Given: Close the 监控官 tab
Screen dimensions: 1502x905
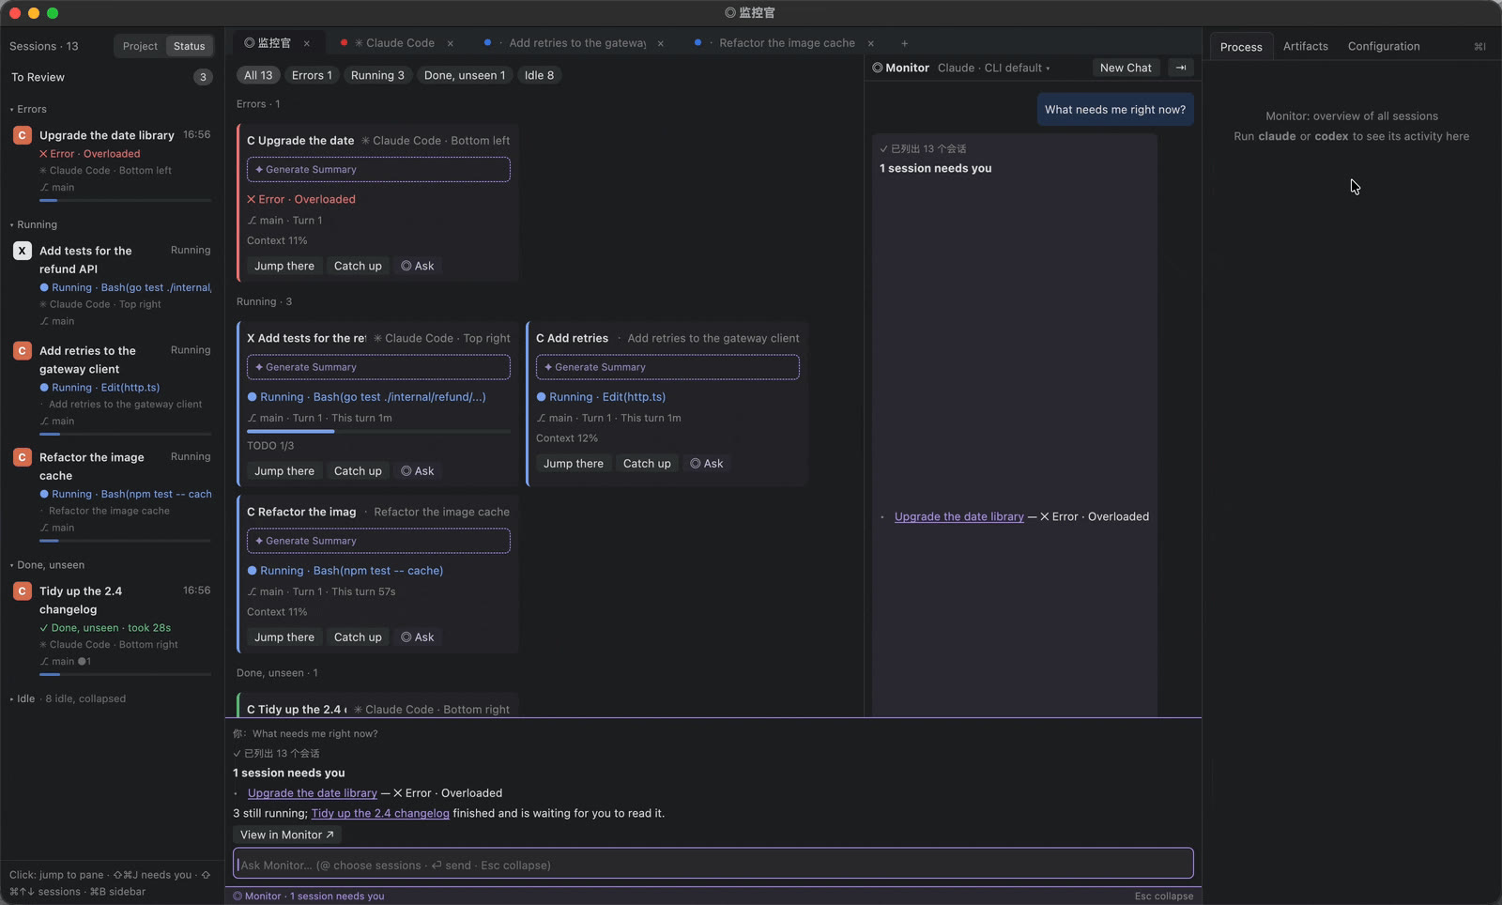Looking at the screenshot, I should pos(306,43).
